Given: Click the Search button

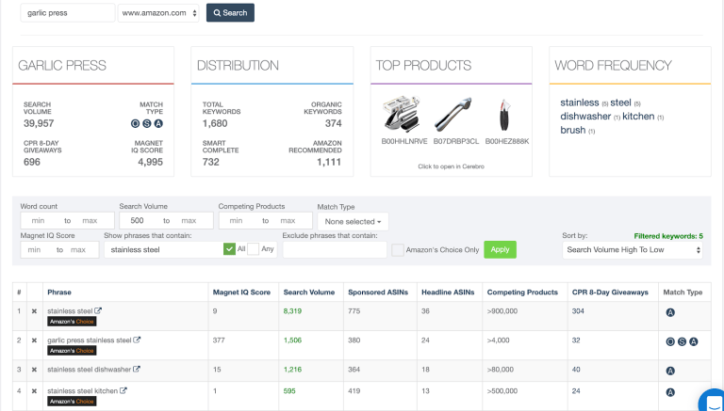Looking at the screenshot, I should [230, 13].
